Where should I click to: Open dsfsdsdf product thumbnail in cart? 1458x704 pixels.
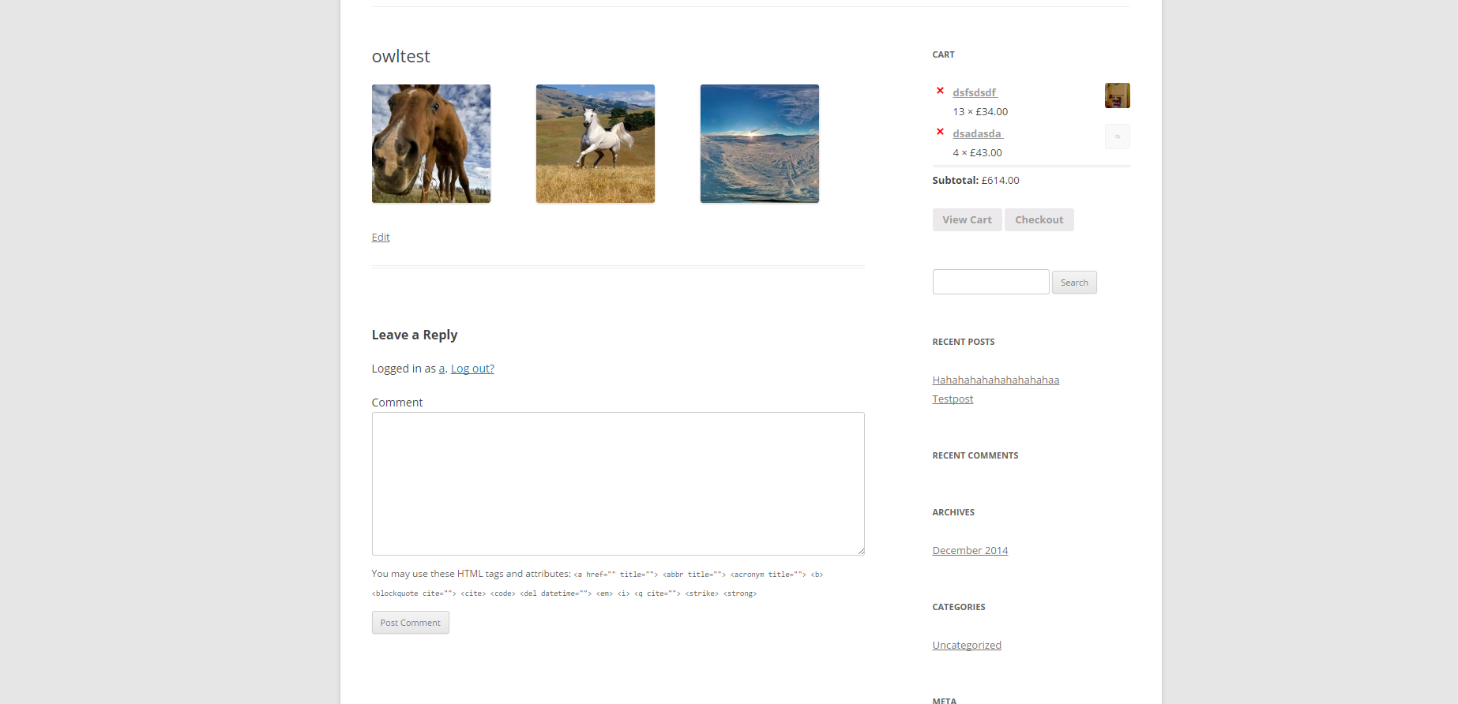click(x=1117, y=95)
